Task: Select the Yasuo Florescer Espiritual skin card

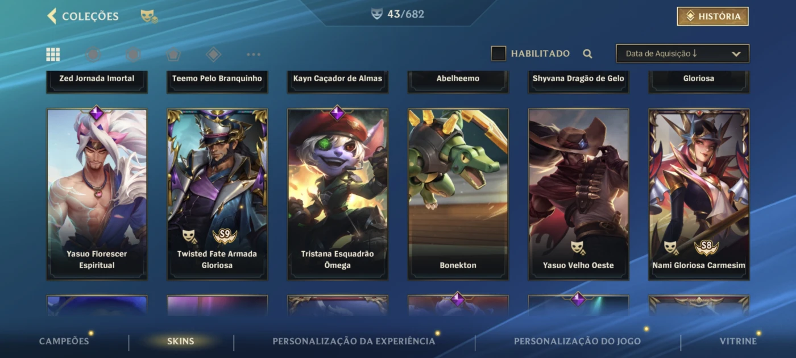Action: (x=97, y=194)
